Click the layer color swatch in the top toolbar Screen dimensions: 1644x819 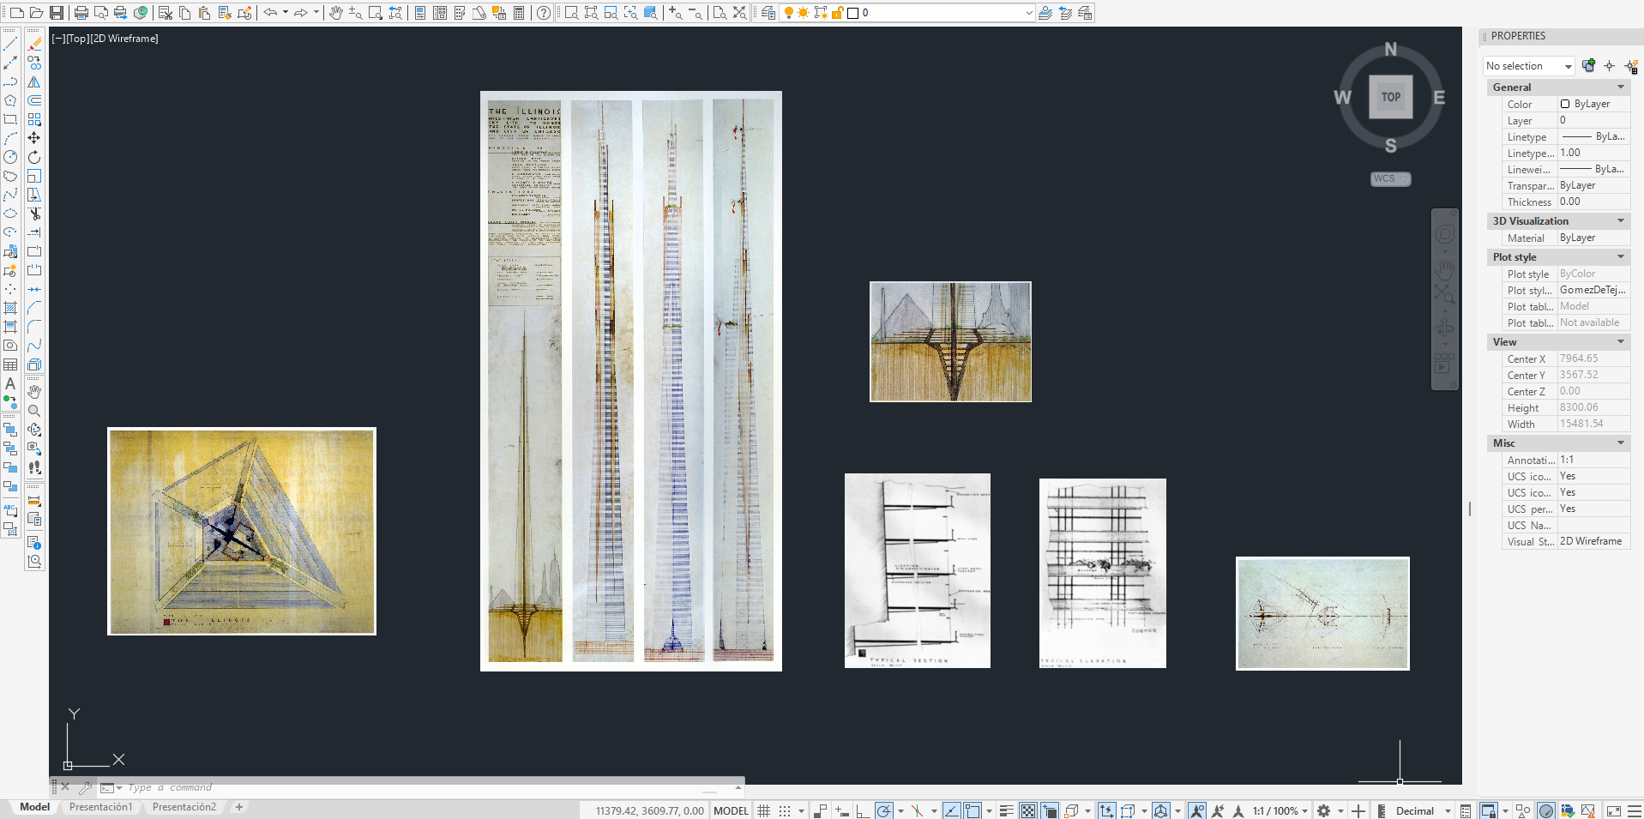pyautogui.click(x=853, y=13)
